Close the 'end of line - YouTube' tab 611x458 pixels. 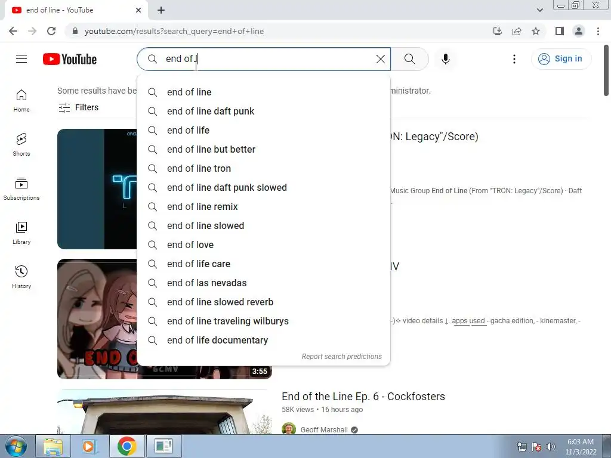(138, 10)
